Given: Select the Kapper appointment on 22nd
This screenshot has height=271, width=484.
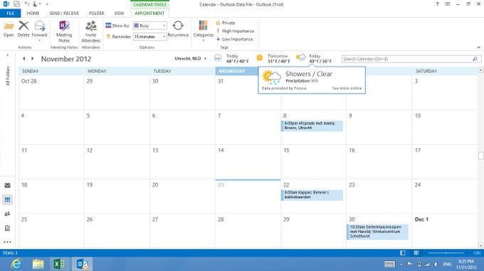Looking at the screenshot, I should pyautogui.click(x=312, y=195).
